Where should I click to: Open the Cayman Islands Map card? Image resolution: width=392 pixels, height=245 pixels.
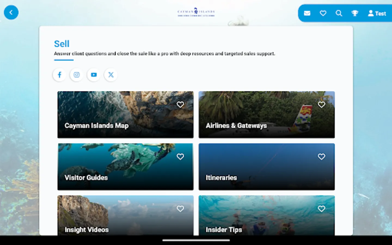[x=125, y=115]
